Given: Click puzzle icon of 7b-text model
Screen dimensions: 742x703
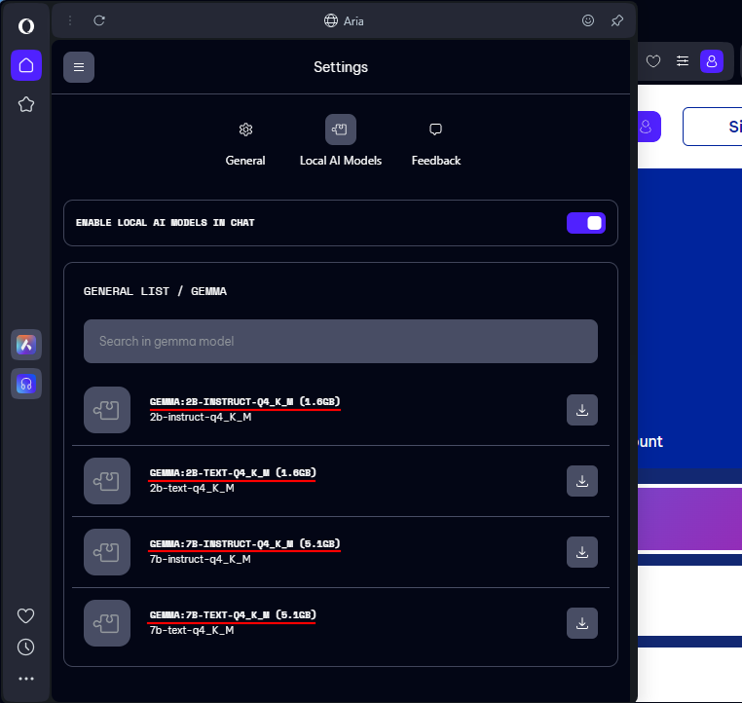Looking at the screenshot, I should click(107, 623).
